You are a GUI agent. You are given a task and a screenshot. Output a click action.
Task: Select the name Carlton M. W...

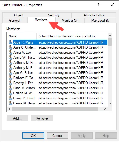click(x=24, y=93)
